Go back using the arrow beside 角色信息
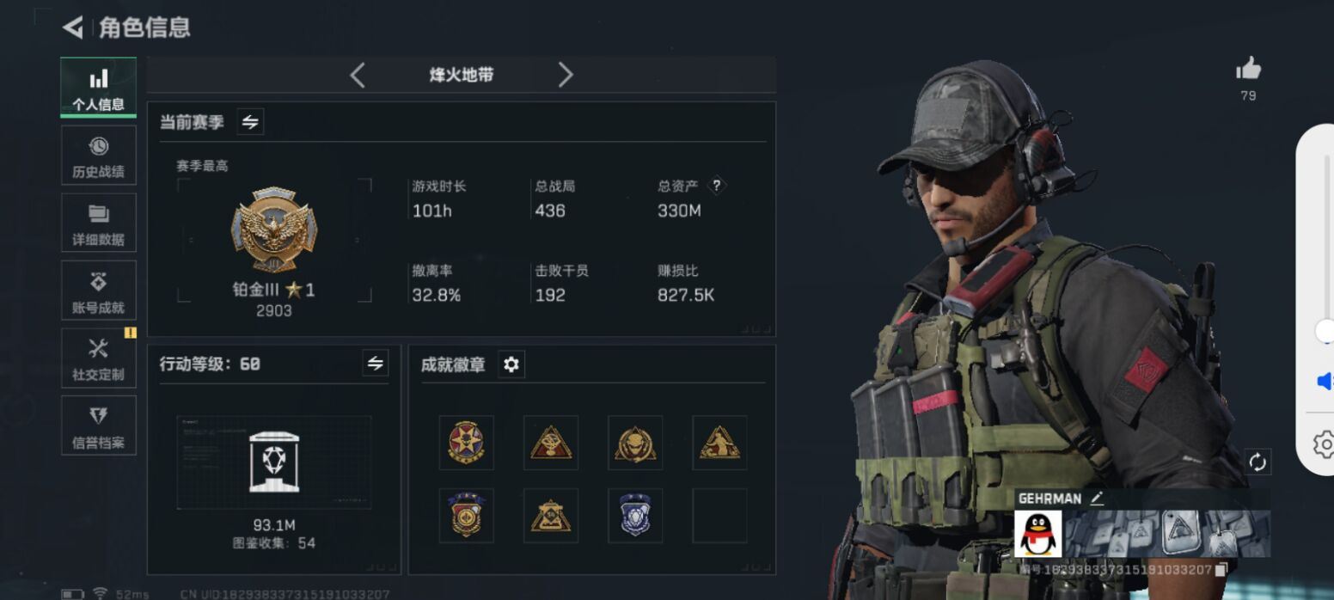The image size is (1334, 600). (x=73, y=28)
